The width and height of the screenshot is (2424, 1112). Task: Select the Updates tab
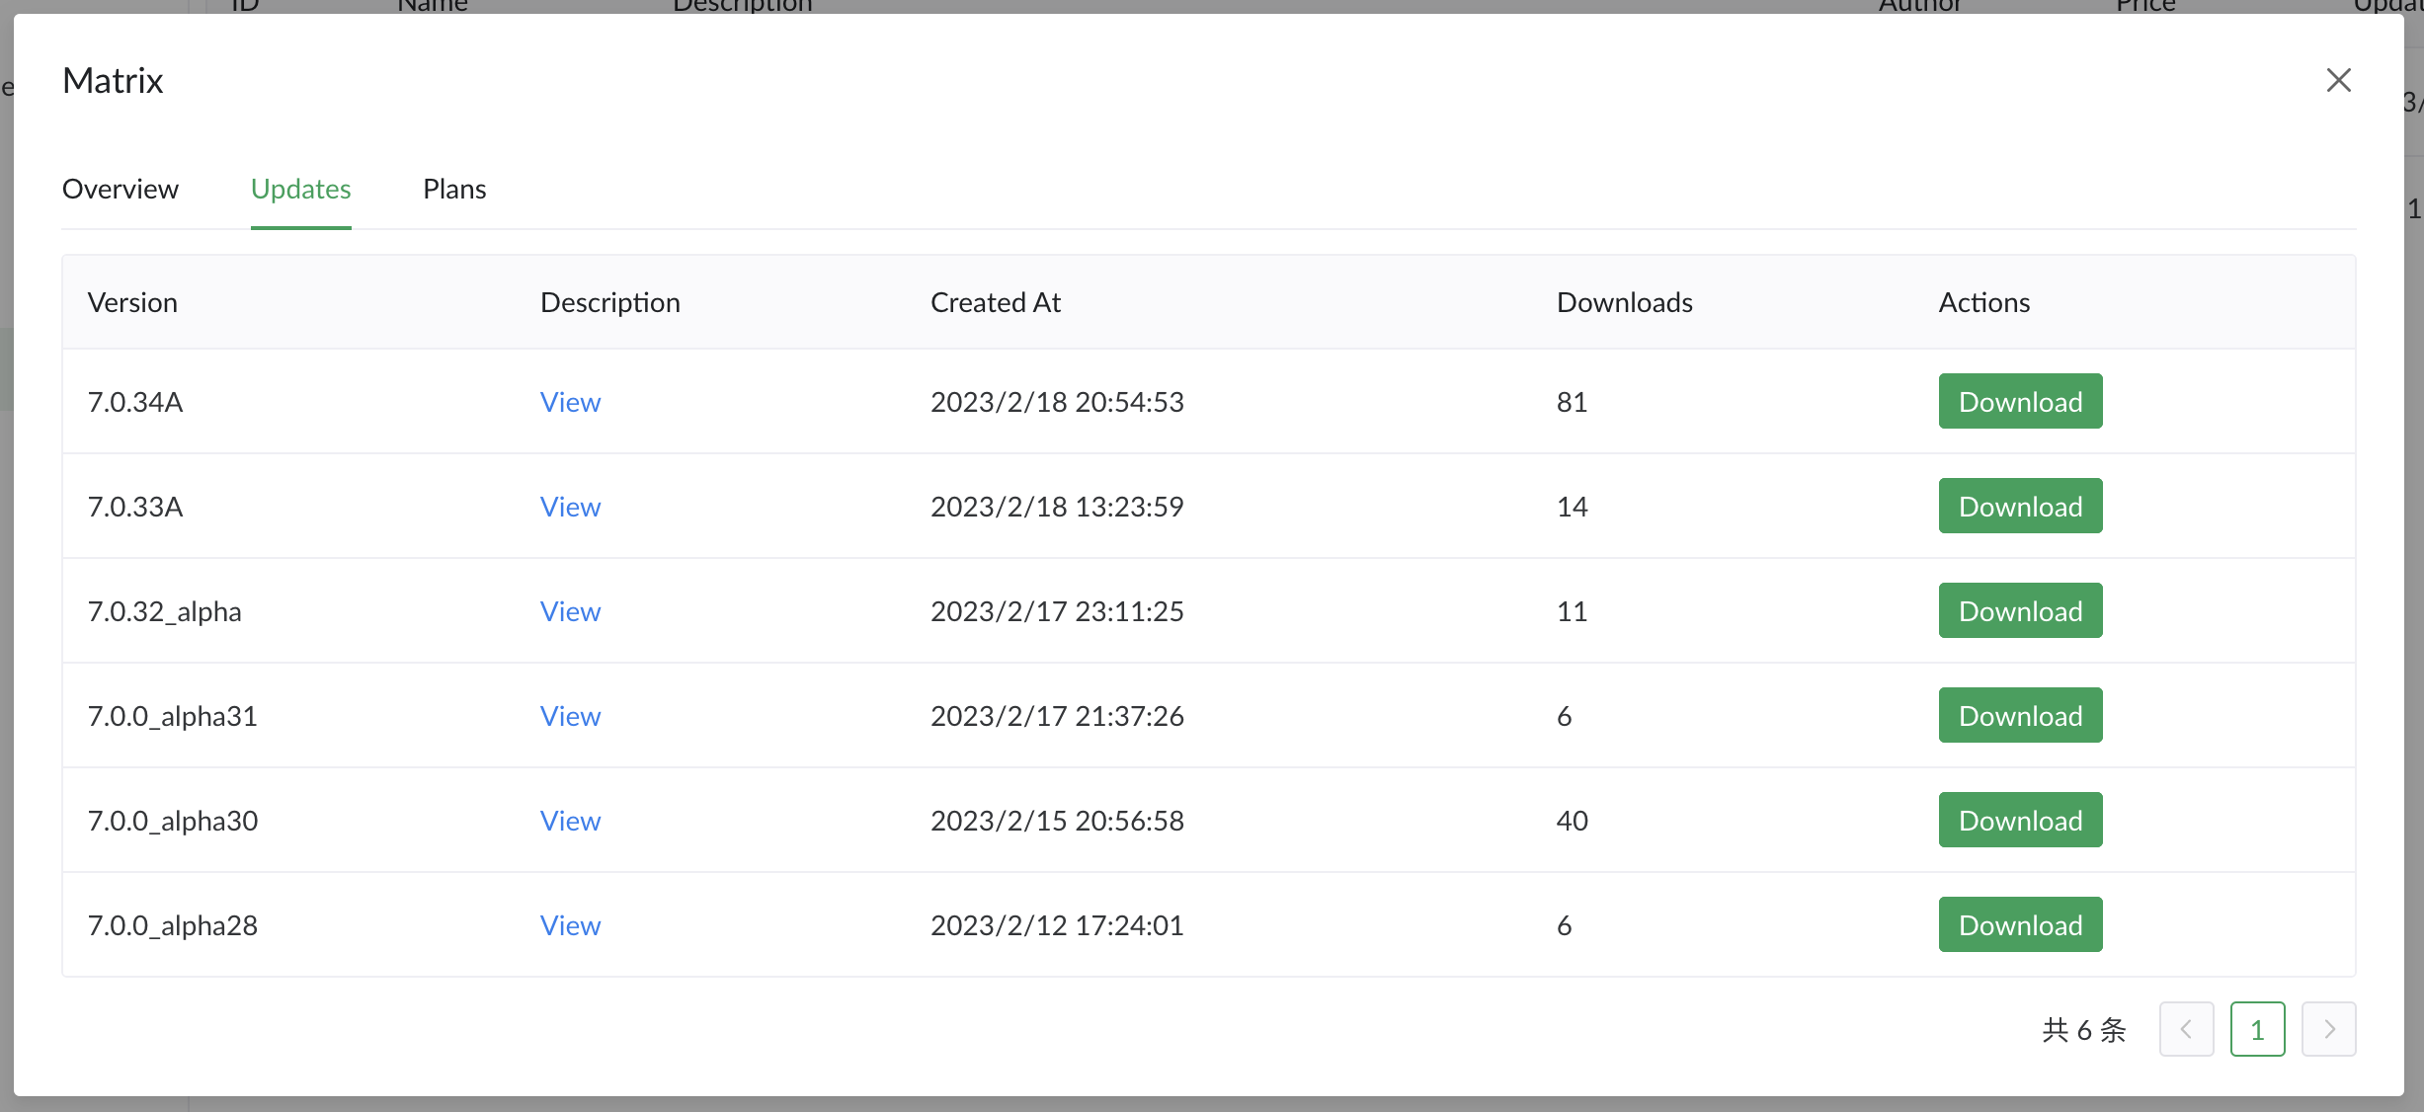coord(300,189)
